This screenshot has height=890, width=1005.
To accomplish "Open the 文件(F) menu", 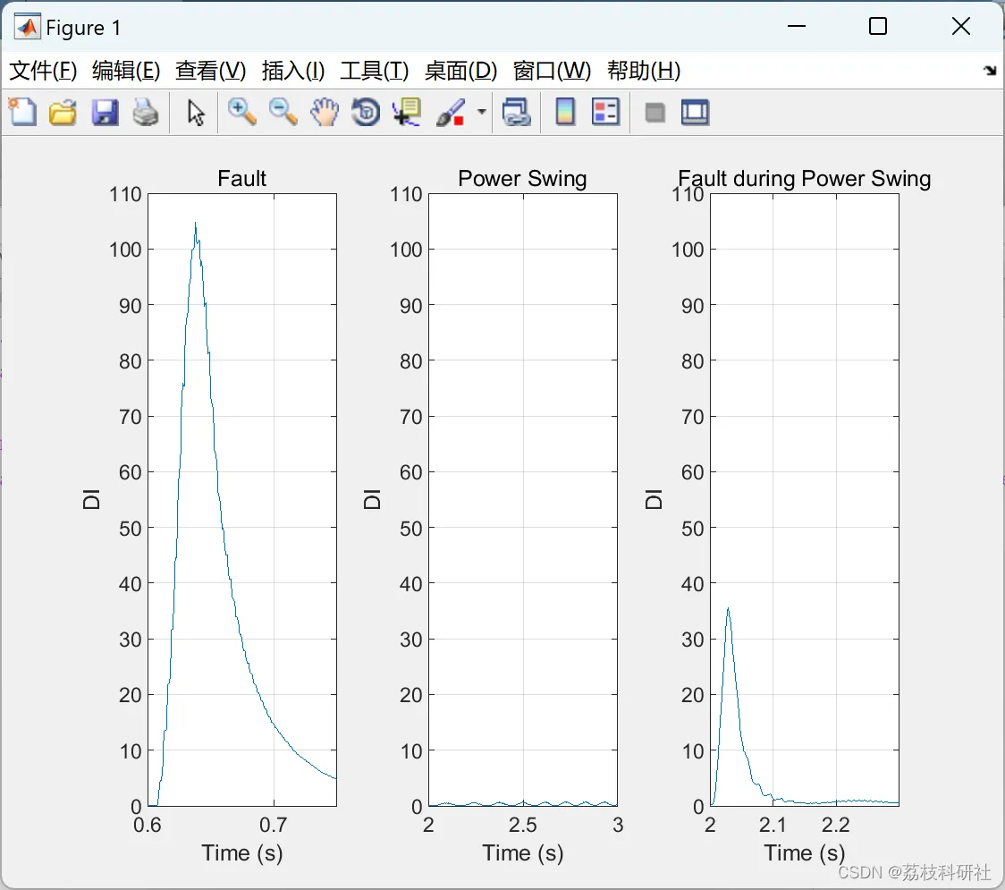I will pyautogui.click(x=43, y=71).
